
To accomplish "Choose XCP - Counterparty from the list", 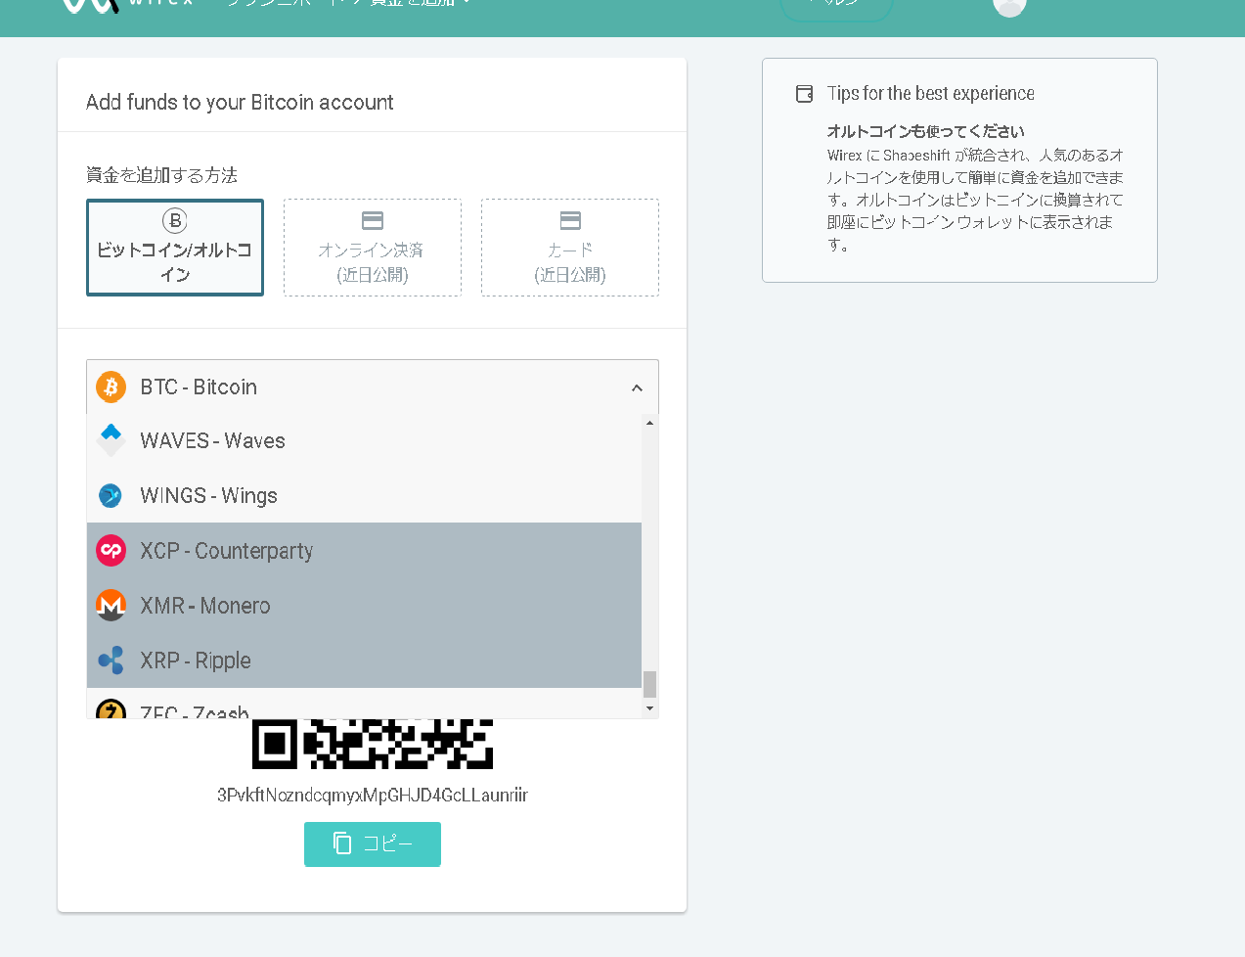I will pos(364,551).
